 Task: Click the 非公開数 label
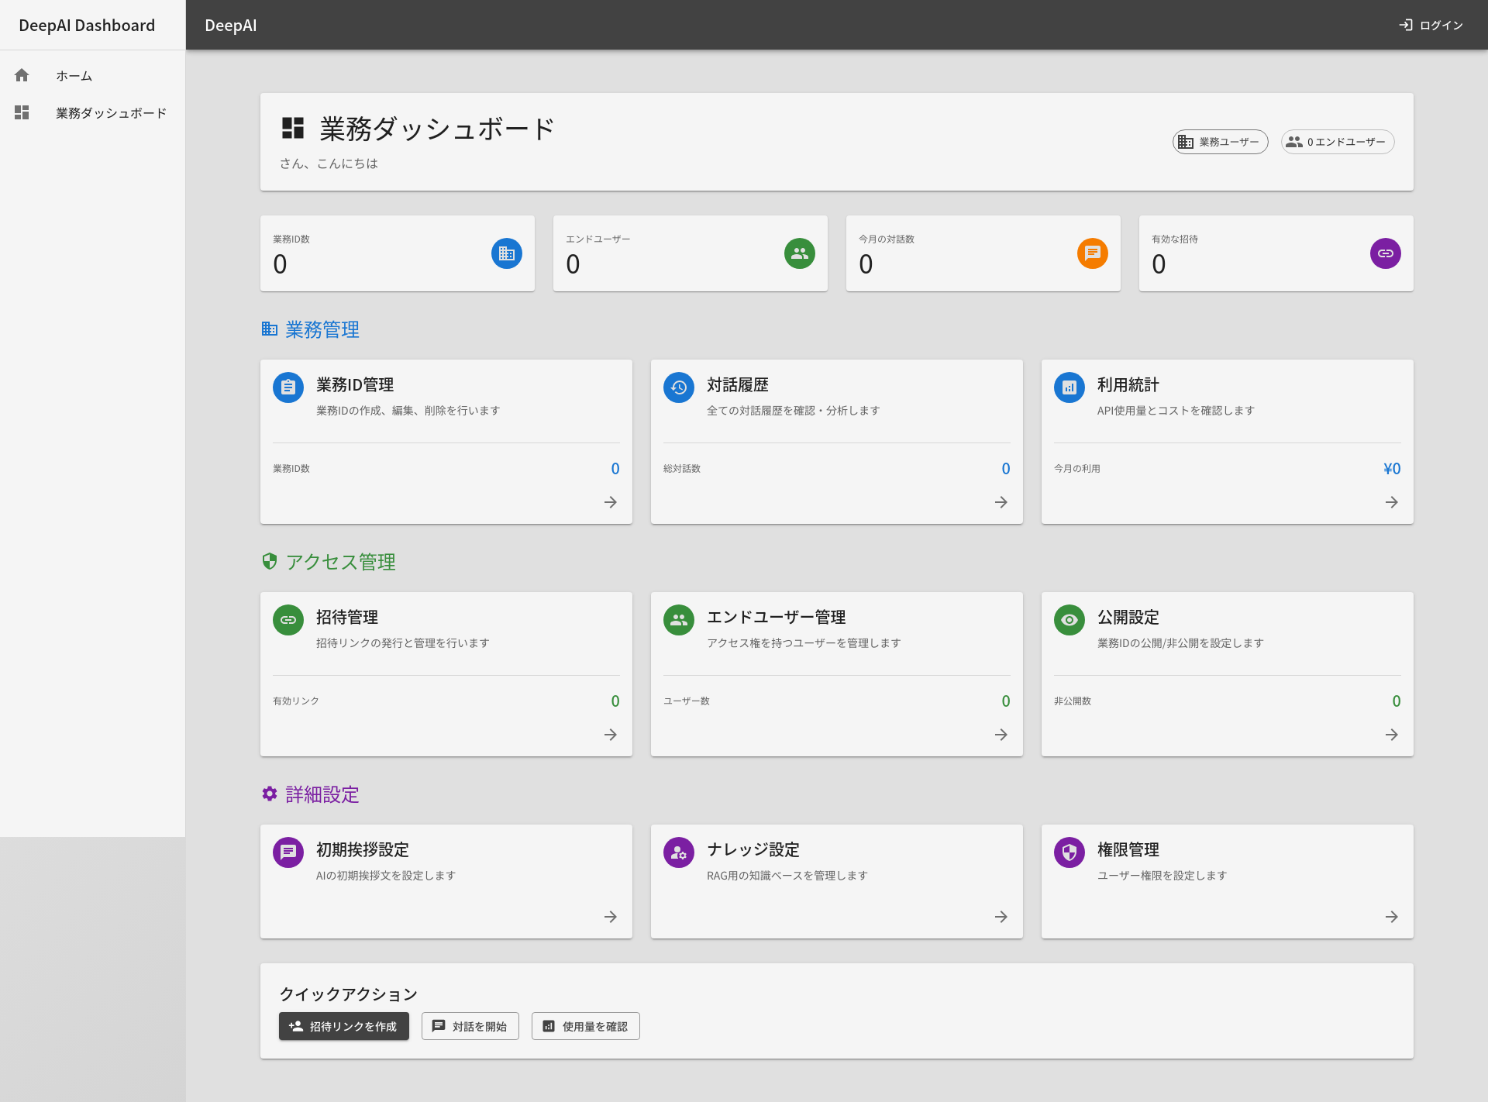[x=1073, y=701]
